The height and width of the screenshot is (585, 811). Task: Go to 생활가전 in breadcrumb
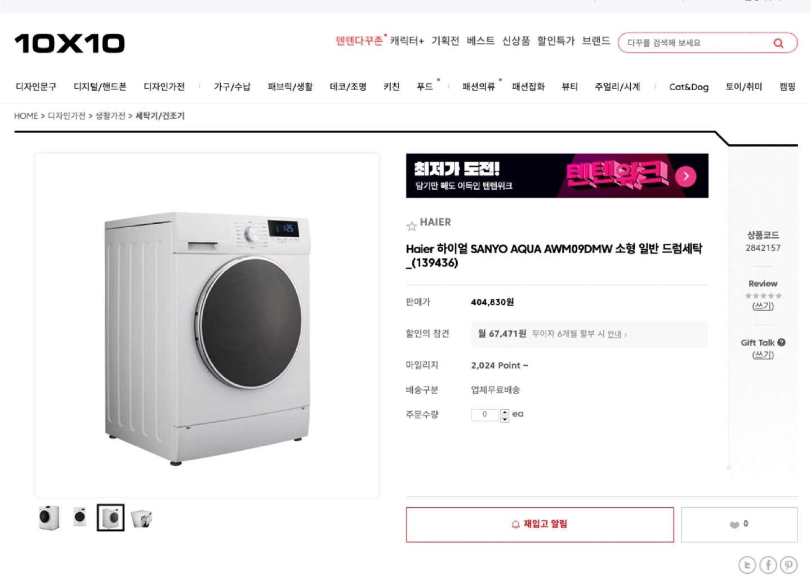tap(110, 116)
